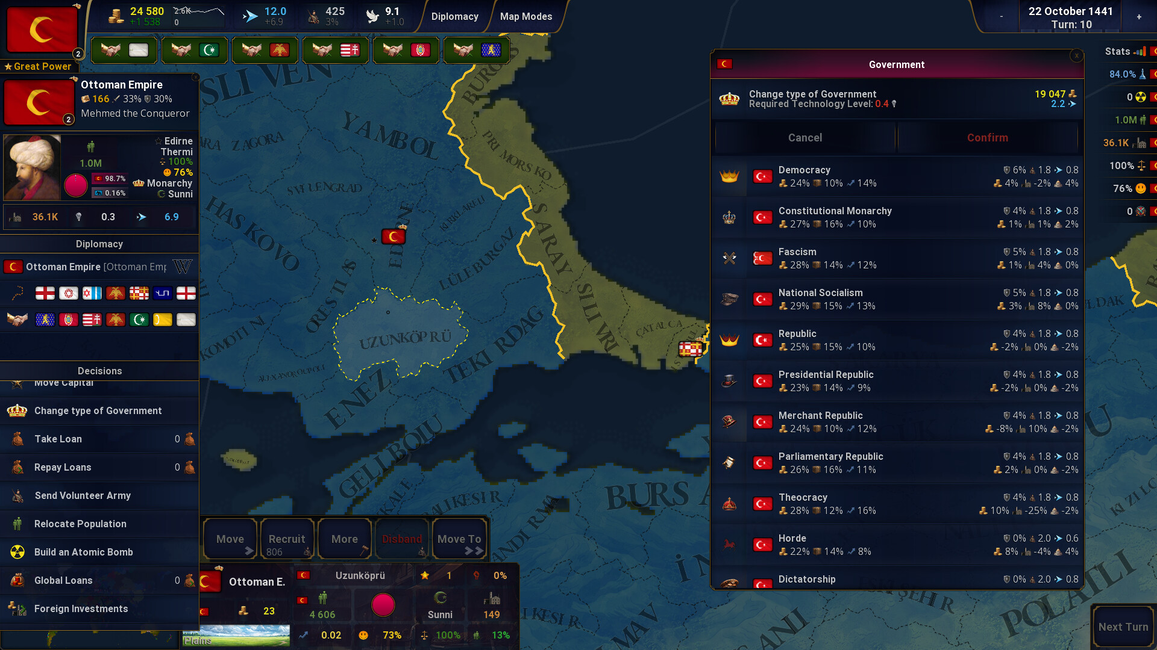Open the Map Modes menu
This screenshot has height=650, width=1157.
526,16
